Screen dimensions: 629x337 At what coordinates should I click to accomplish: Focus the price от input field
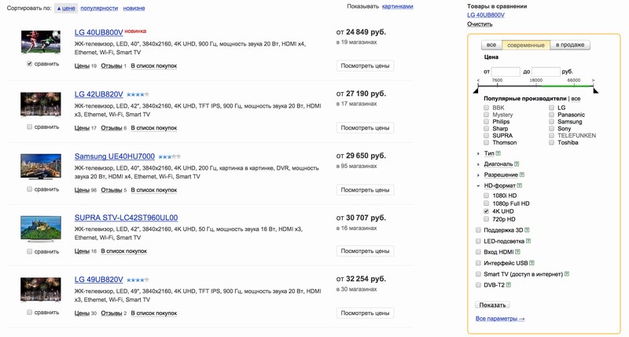tap(506, 71)
